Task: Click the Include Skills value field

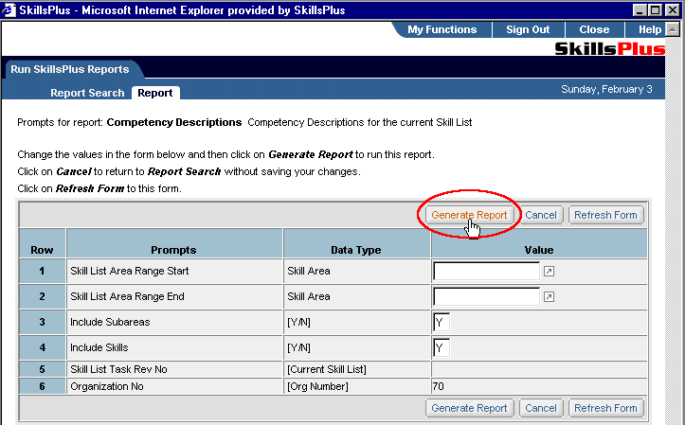Action: point(442,347)
